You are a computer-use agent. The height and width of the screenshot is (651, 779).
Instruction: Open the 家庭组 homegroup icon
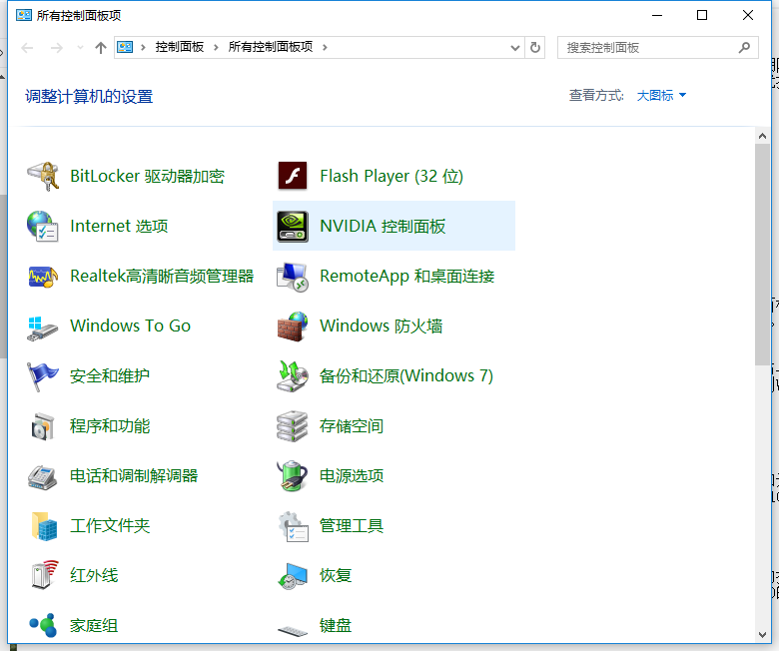(x=43, y=625)
